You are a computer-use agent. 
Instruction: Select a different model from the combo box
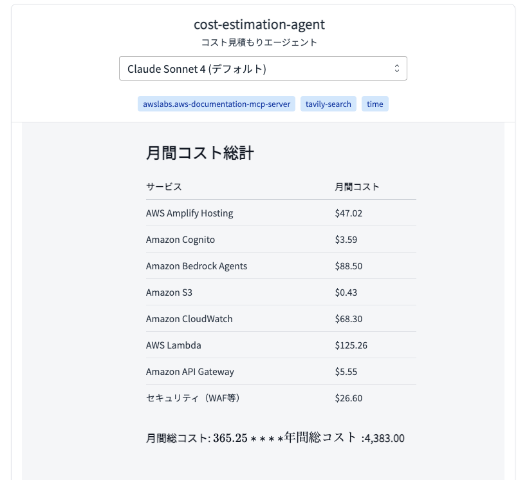tap(263, 68)
